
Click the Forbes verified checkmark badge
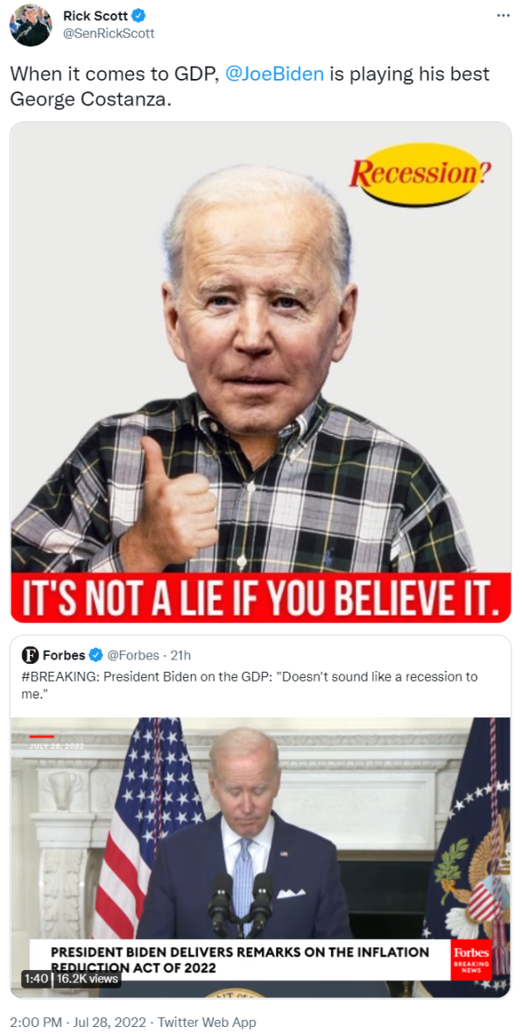pos(95,655)
